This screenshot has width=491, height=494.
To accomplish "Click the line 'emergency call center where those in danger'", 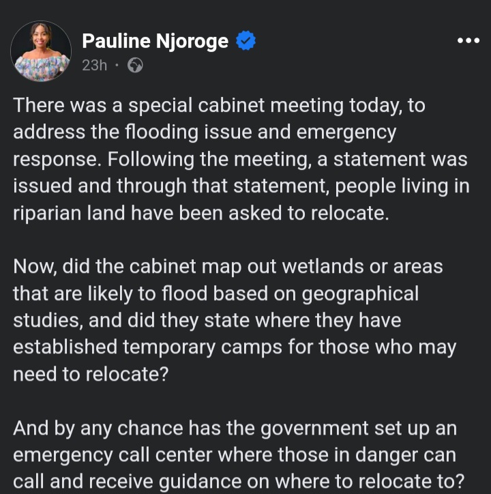I will click(x=235, y=456).
